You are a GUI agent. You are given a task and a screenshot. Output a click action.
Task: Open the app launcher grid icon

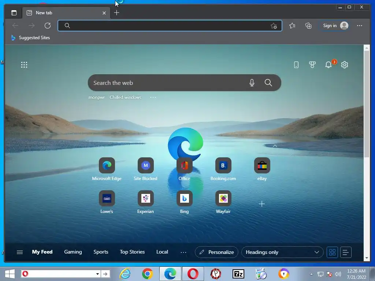click(24, 65)
